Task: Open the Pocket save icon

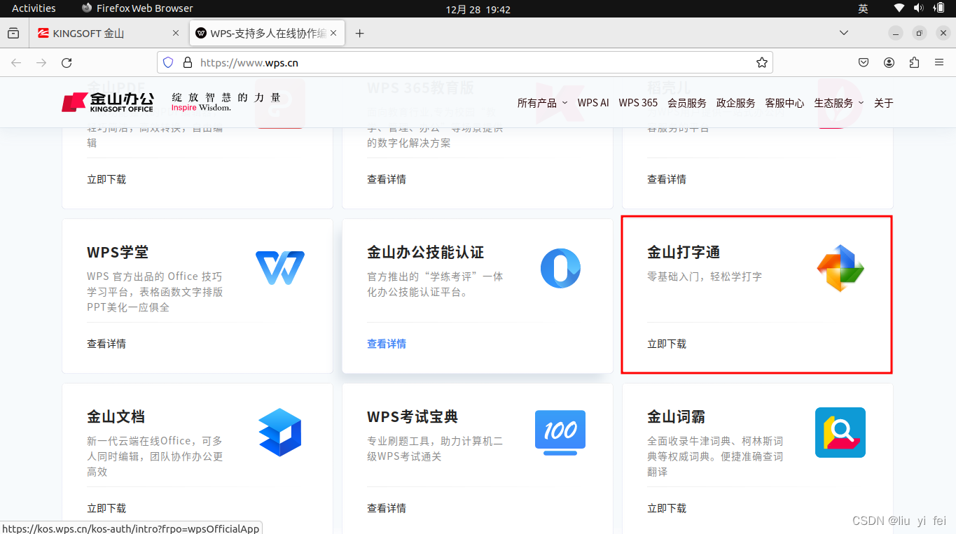Action: pos(864,62)
